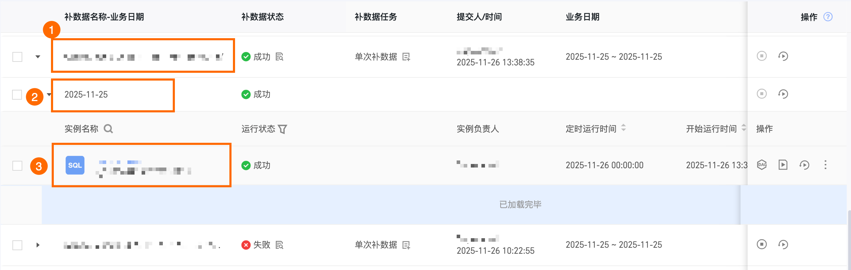Screen dimensions: 851x270
Task: Click the SQL node type icon
Action: [75, 165]
